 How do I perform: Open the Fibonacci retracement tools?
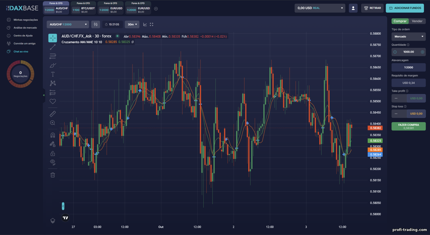53,56
